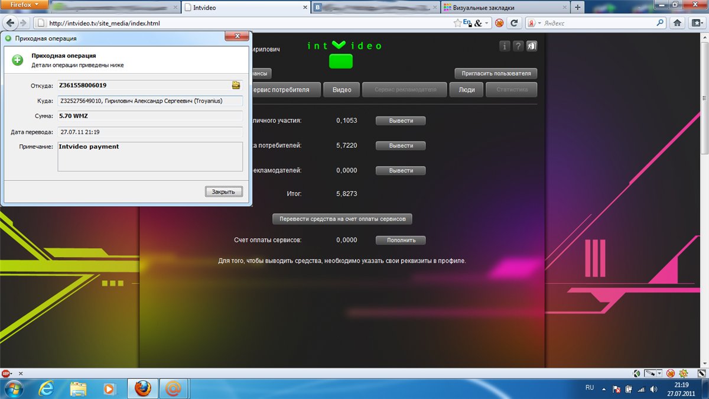Open the volume speaker tray icon
This screenshot has height=399, width=709.
click(x=653, y=389)
